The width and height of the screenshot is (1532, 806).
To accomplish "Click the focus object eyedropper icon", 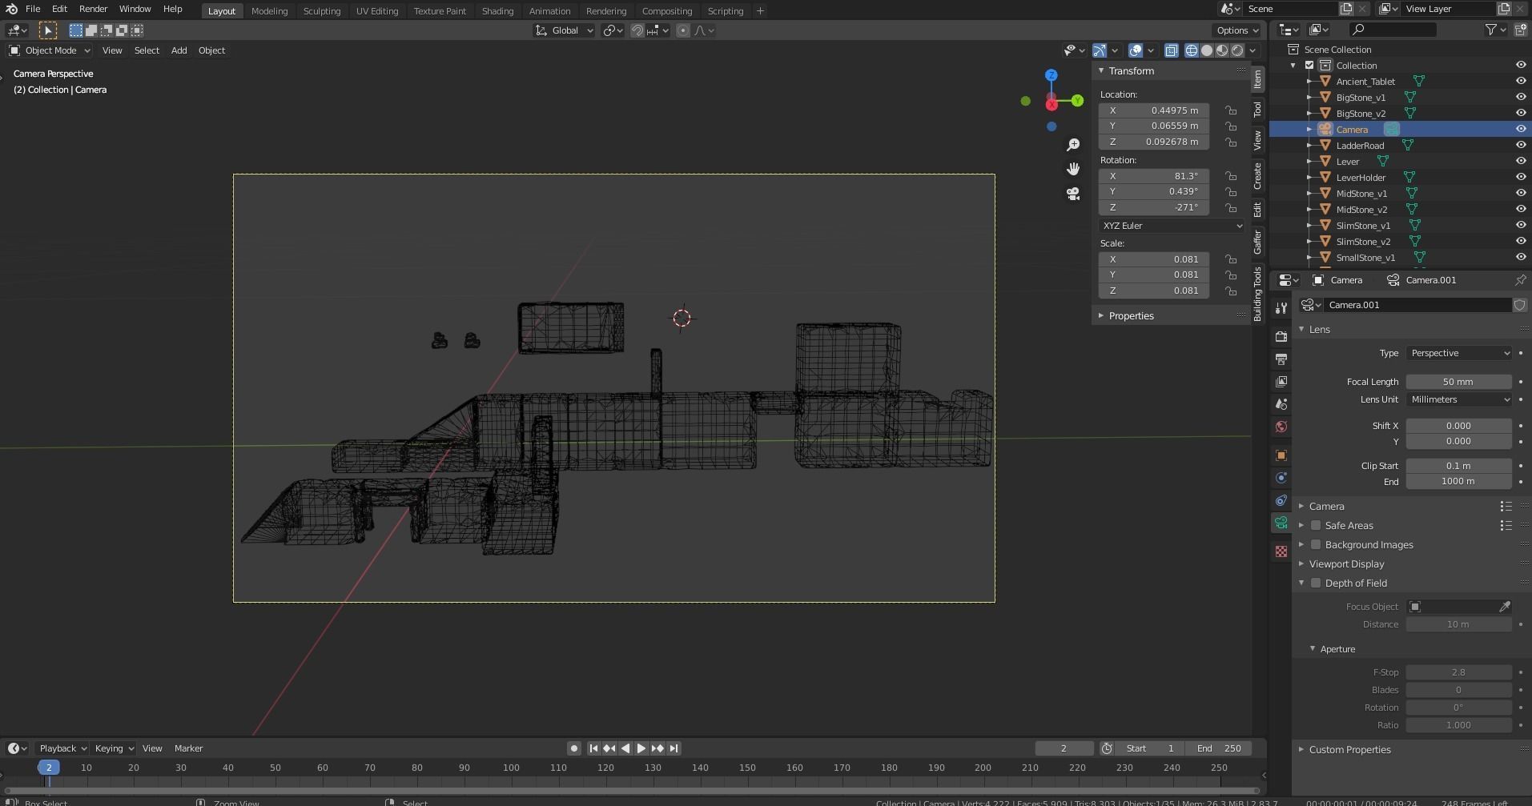I will point(1505,607).
